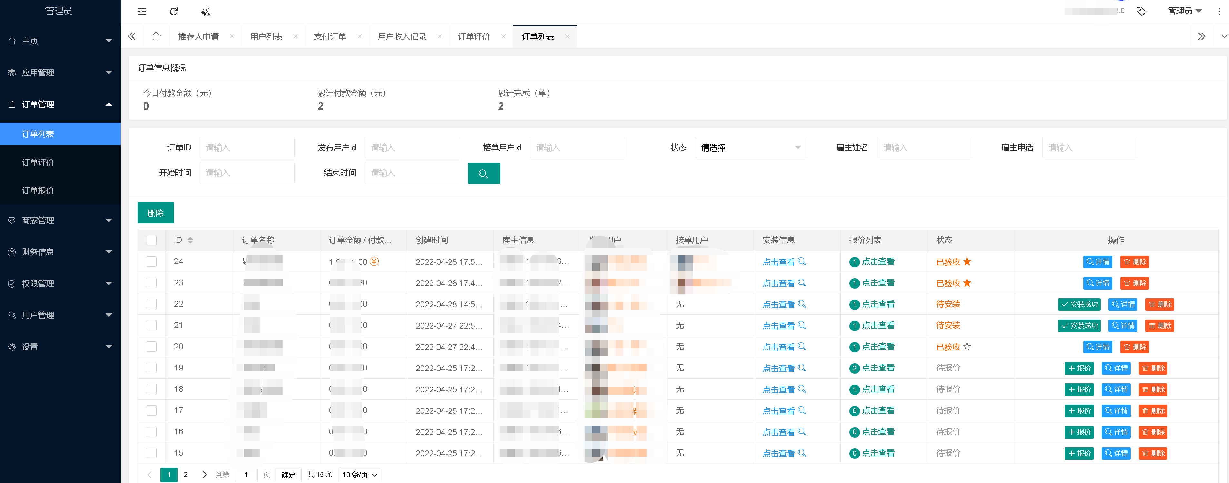Click the empty star for order 20
This screenshot has width=1229, height=483.
coord(967,347)
